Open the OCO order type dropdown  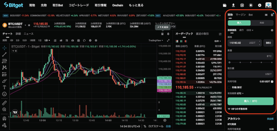250,30
